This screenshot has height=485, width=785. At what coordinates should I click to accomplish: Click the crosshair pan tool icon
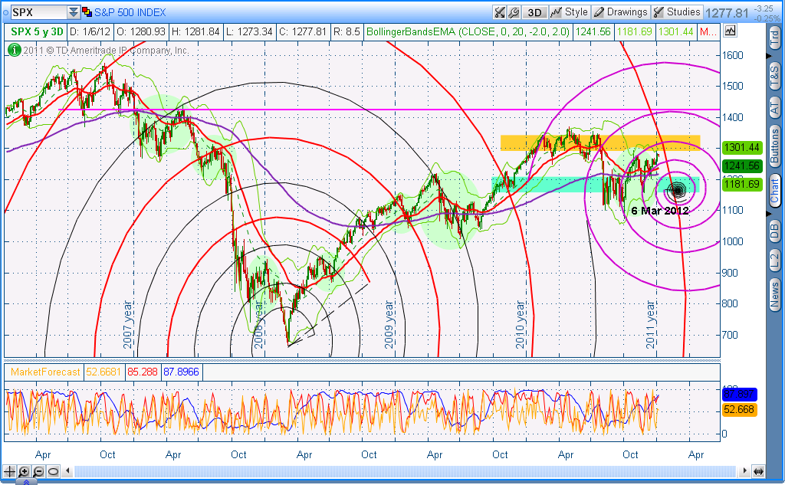(9, 471)
